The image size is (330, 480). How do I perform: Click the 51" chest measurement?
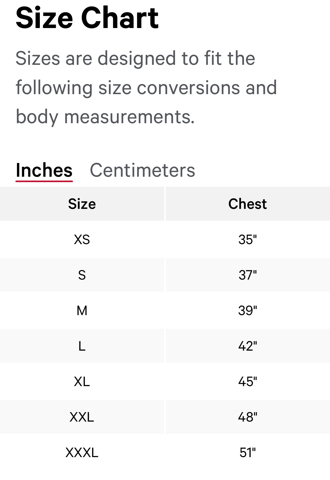tap(247, 452)
